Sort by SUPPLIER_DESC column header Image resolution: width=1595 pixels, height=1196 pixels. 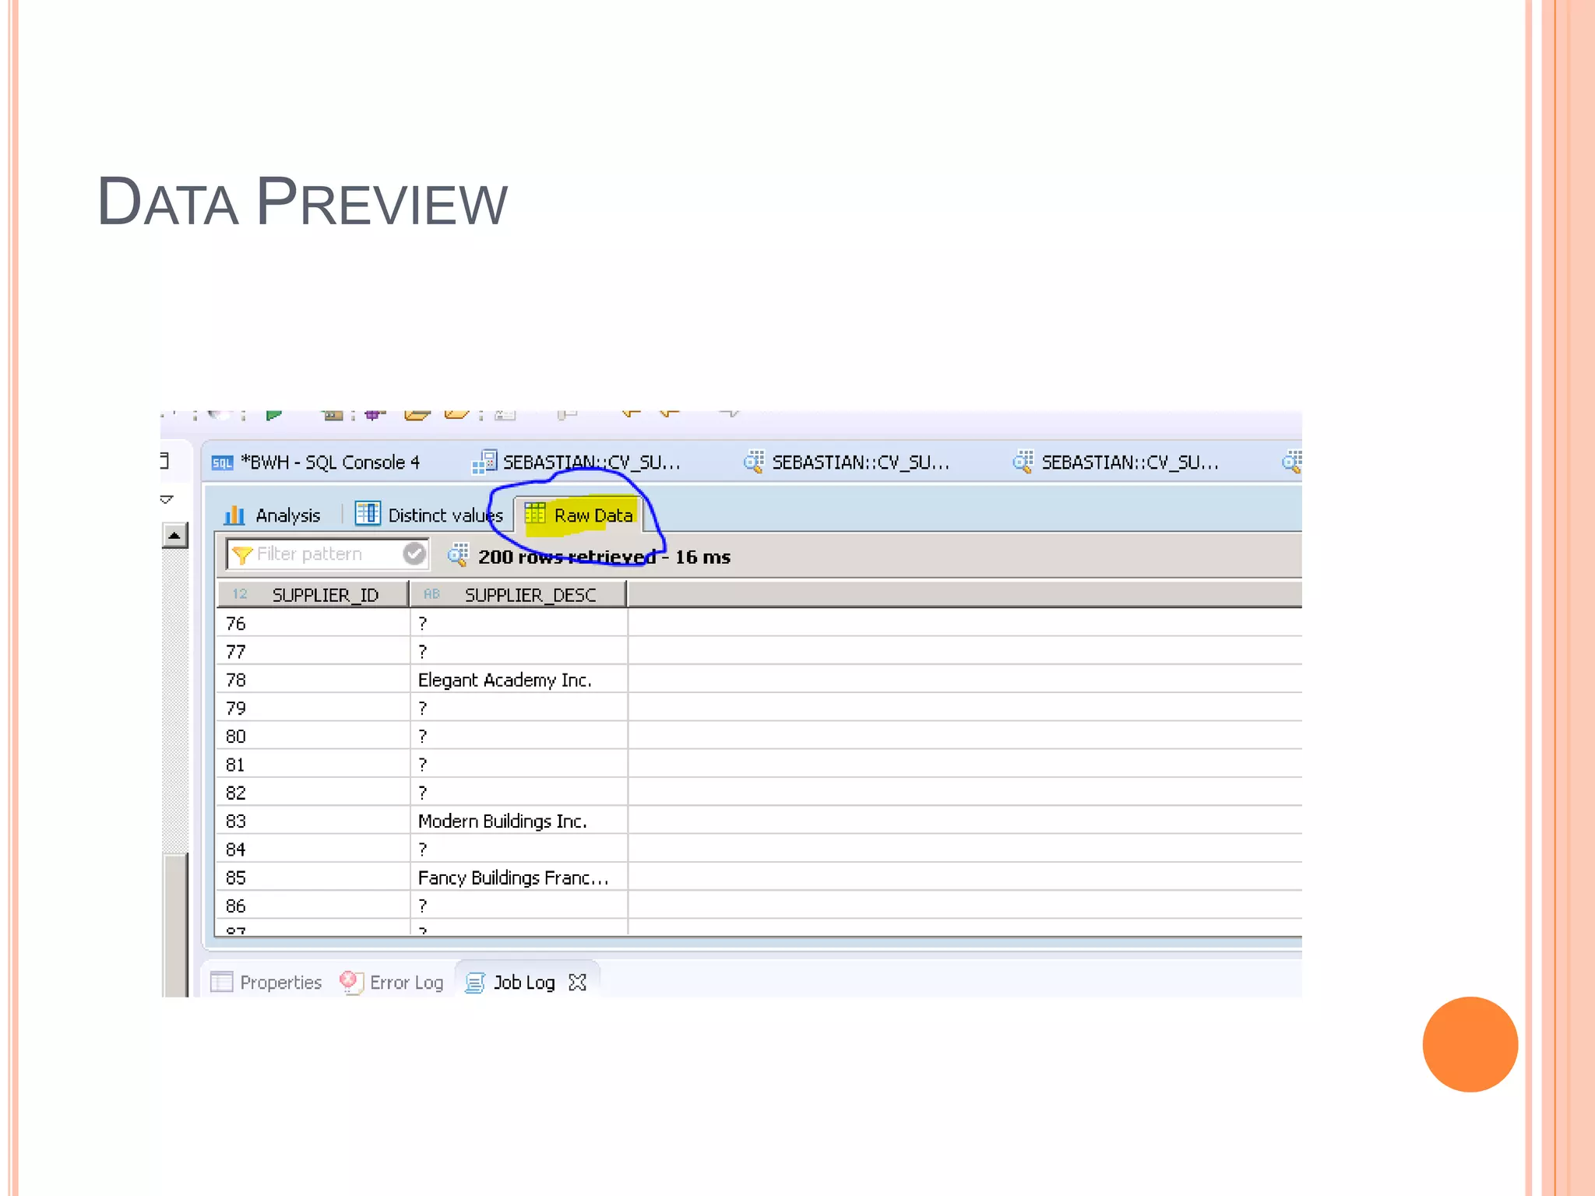click(519, 595)
